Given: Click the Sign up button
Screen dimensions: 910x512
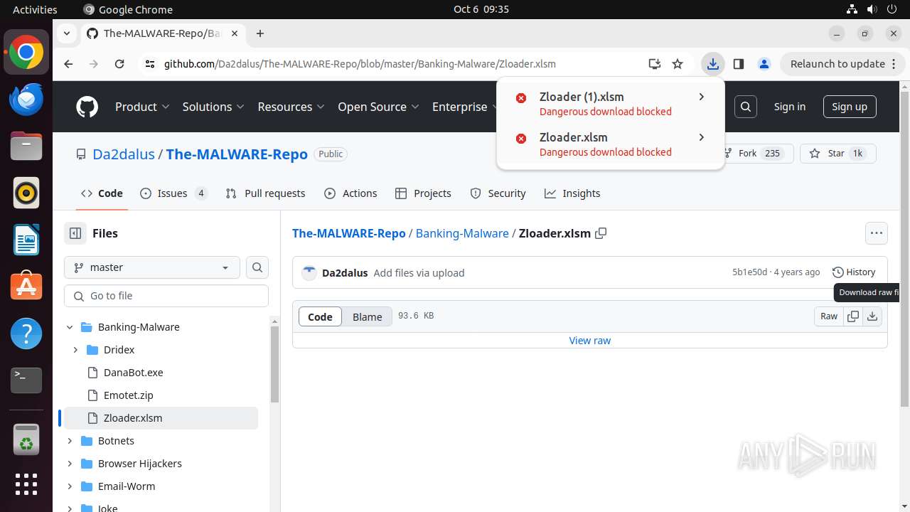Looking at the screenshot, I should 850,107.
